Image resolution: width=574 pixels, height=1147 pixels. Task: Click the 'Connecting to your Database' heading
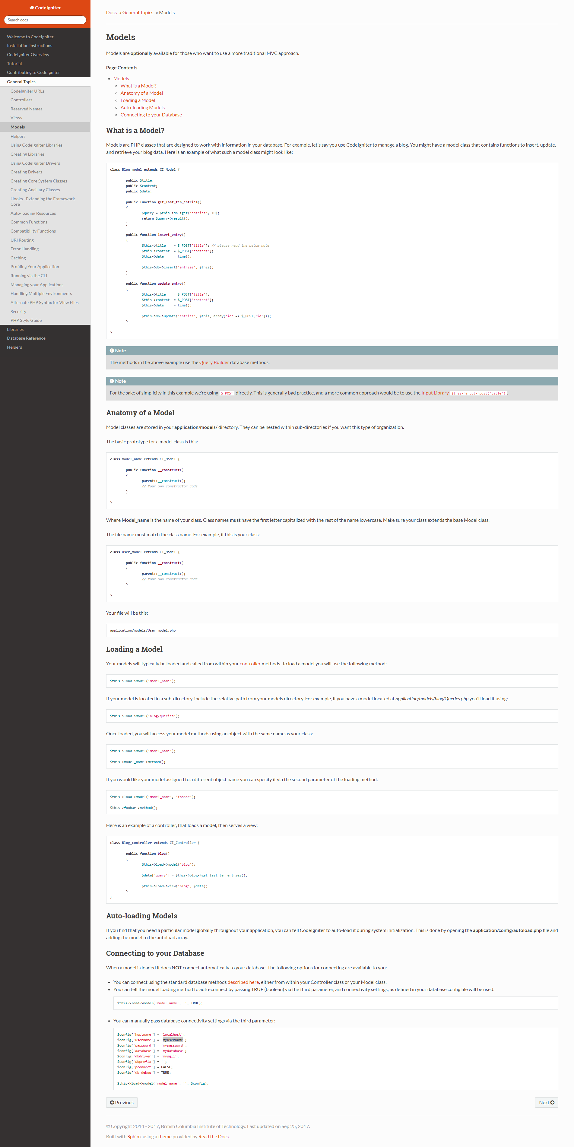155,953
